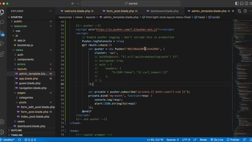Open the Manage gear icon
This screenshot has height=142, width=252.
2,132
